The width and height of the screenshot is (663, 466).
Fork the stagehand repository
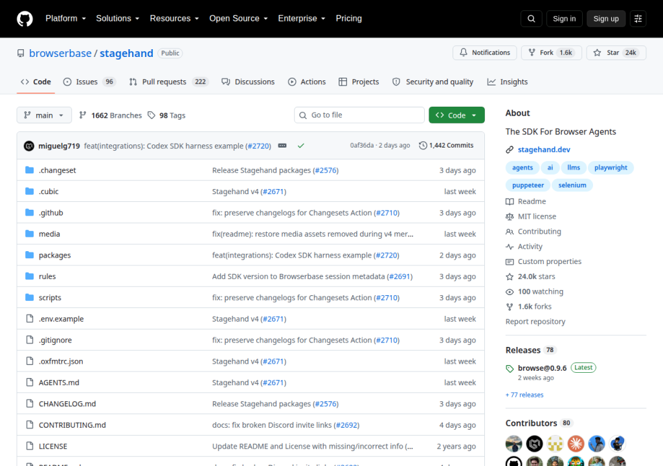[552, 52]
